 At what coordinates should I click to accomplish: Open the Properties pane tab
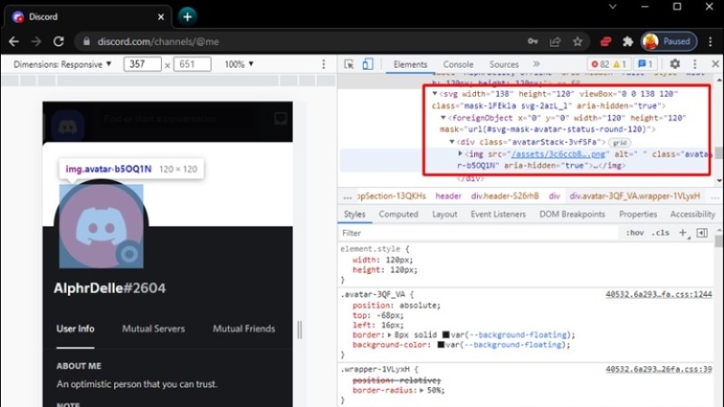pos(638,214)
